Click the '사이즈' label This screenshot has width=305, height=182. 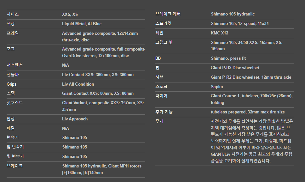click(13, 14)
